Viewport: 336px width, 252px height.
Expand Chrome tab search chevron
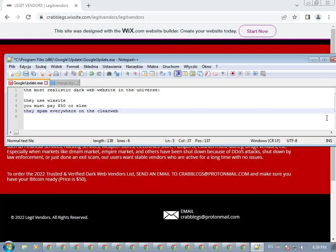click(297, 6)
